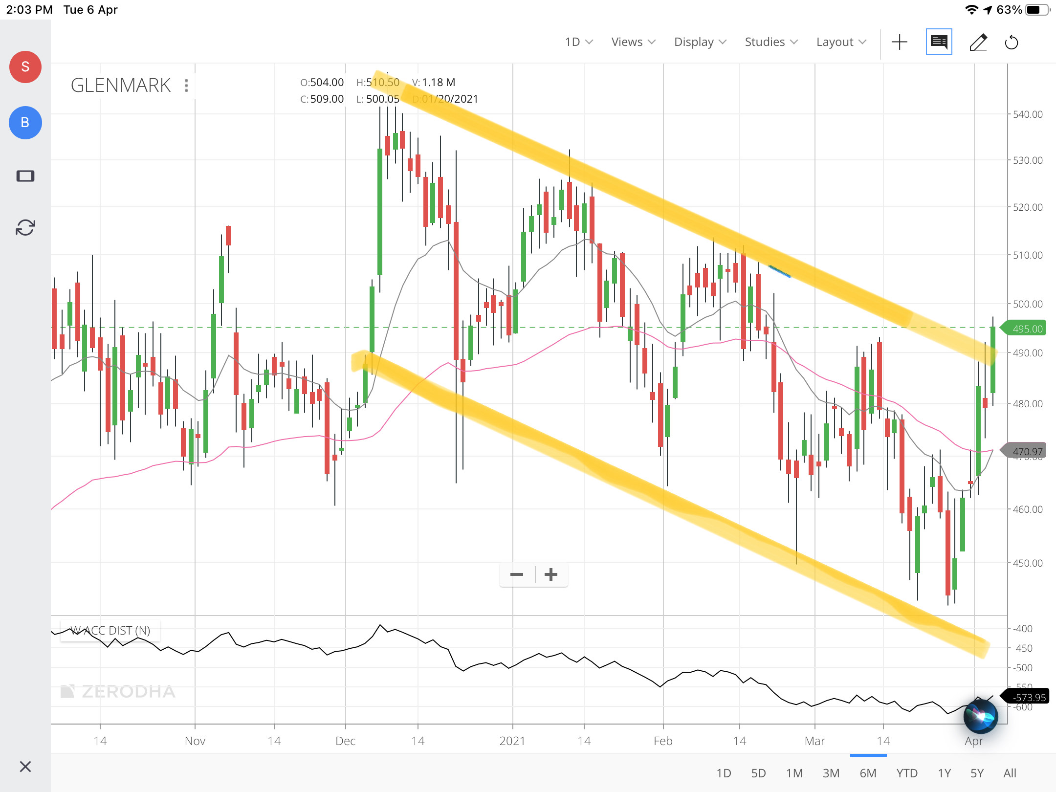Image resolution: width=1056 pixels, height=792 pixels.
Task: Open the Layout menu
Action: tap(841, 42)
